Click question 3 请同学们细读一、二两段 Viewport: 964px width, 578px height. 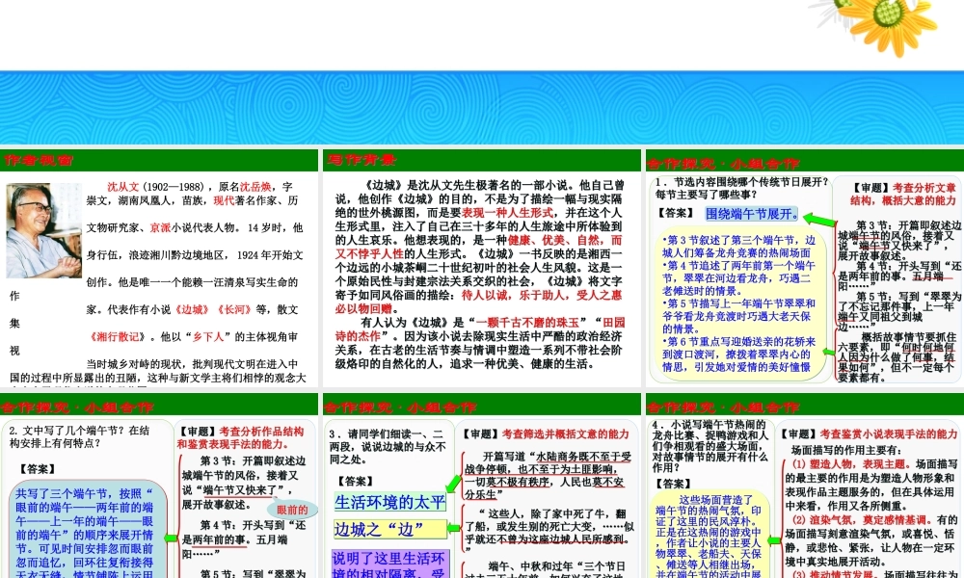[388, 447]
